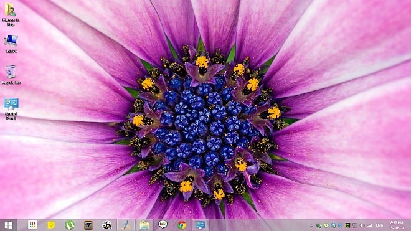Image resolution: width=411 pixels, height=231 pixels.
Task: Open the This PC desktop icon
Action: (x=11, y=44)
